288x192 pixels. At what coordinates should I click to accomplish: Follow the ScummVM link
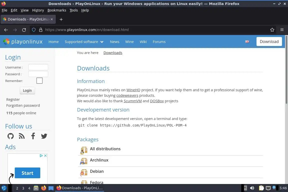(133, 101)
